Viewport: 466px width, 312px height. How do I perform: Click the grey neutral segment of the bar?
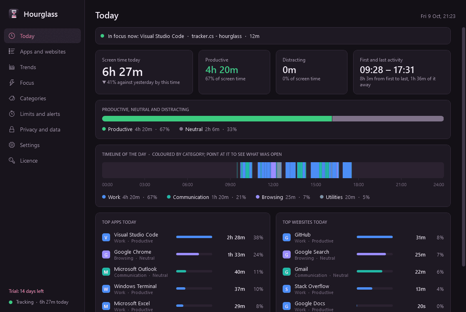coord(388,119)
